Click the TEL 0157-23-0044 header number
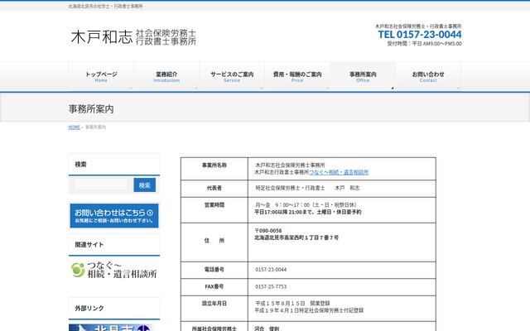This screenshot has width=530, height=331. 420,34
